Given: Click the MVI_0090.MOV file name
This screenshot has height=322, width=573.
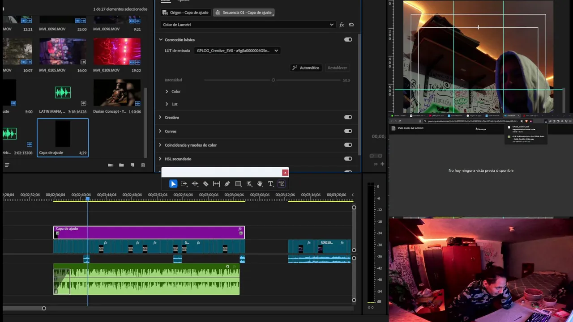Looking at the screenshot, I should [x=52, y=29].
